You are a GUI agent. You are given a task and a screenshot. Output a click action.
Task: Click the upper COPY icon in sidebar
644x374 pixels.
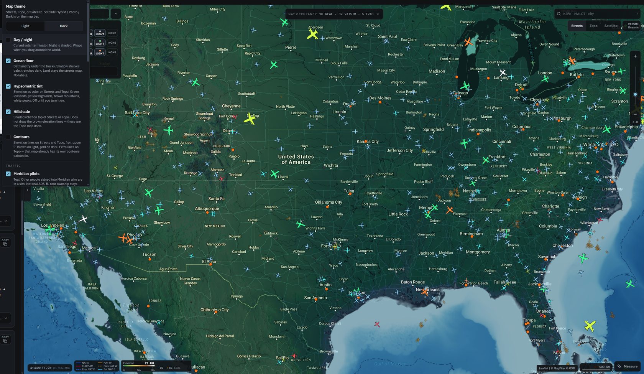pyautogui.click(x=5, y=242)
